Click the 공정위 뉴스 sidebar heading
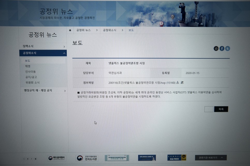Image resolution: width=250 pixels, height=166 pixels. (43, 35)
